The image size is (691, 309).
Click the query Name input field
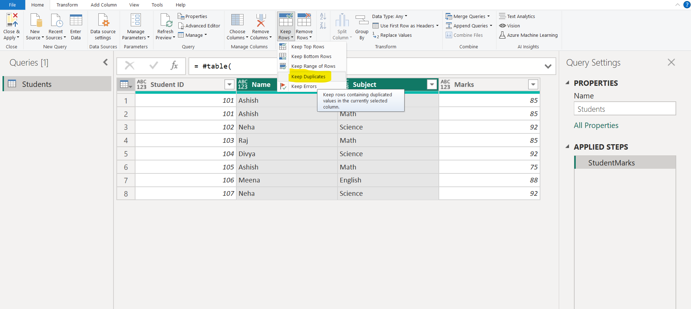click(624, 109)
